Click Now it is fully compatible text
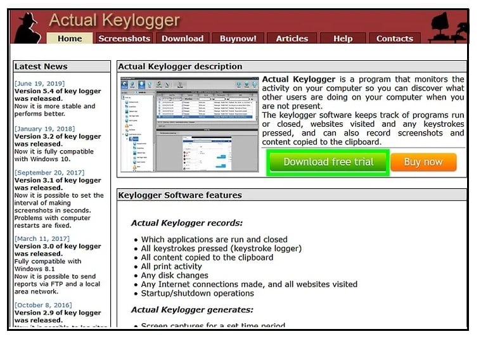The height and width of the screenshot is (348, 481). pyautogui.click(x=54, y=155)
